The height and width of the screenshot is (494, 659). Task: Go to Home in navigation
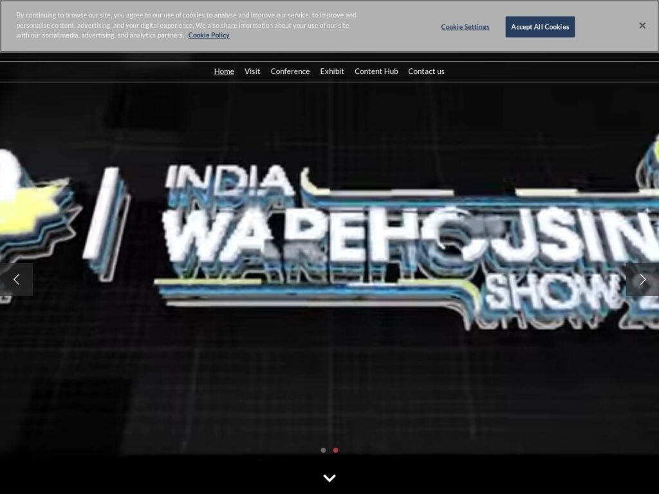point(224,71)
